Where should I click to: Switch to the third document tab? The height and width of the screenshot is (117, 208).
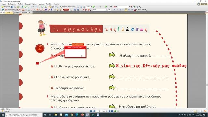tap(27, 12)
